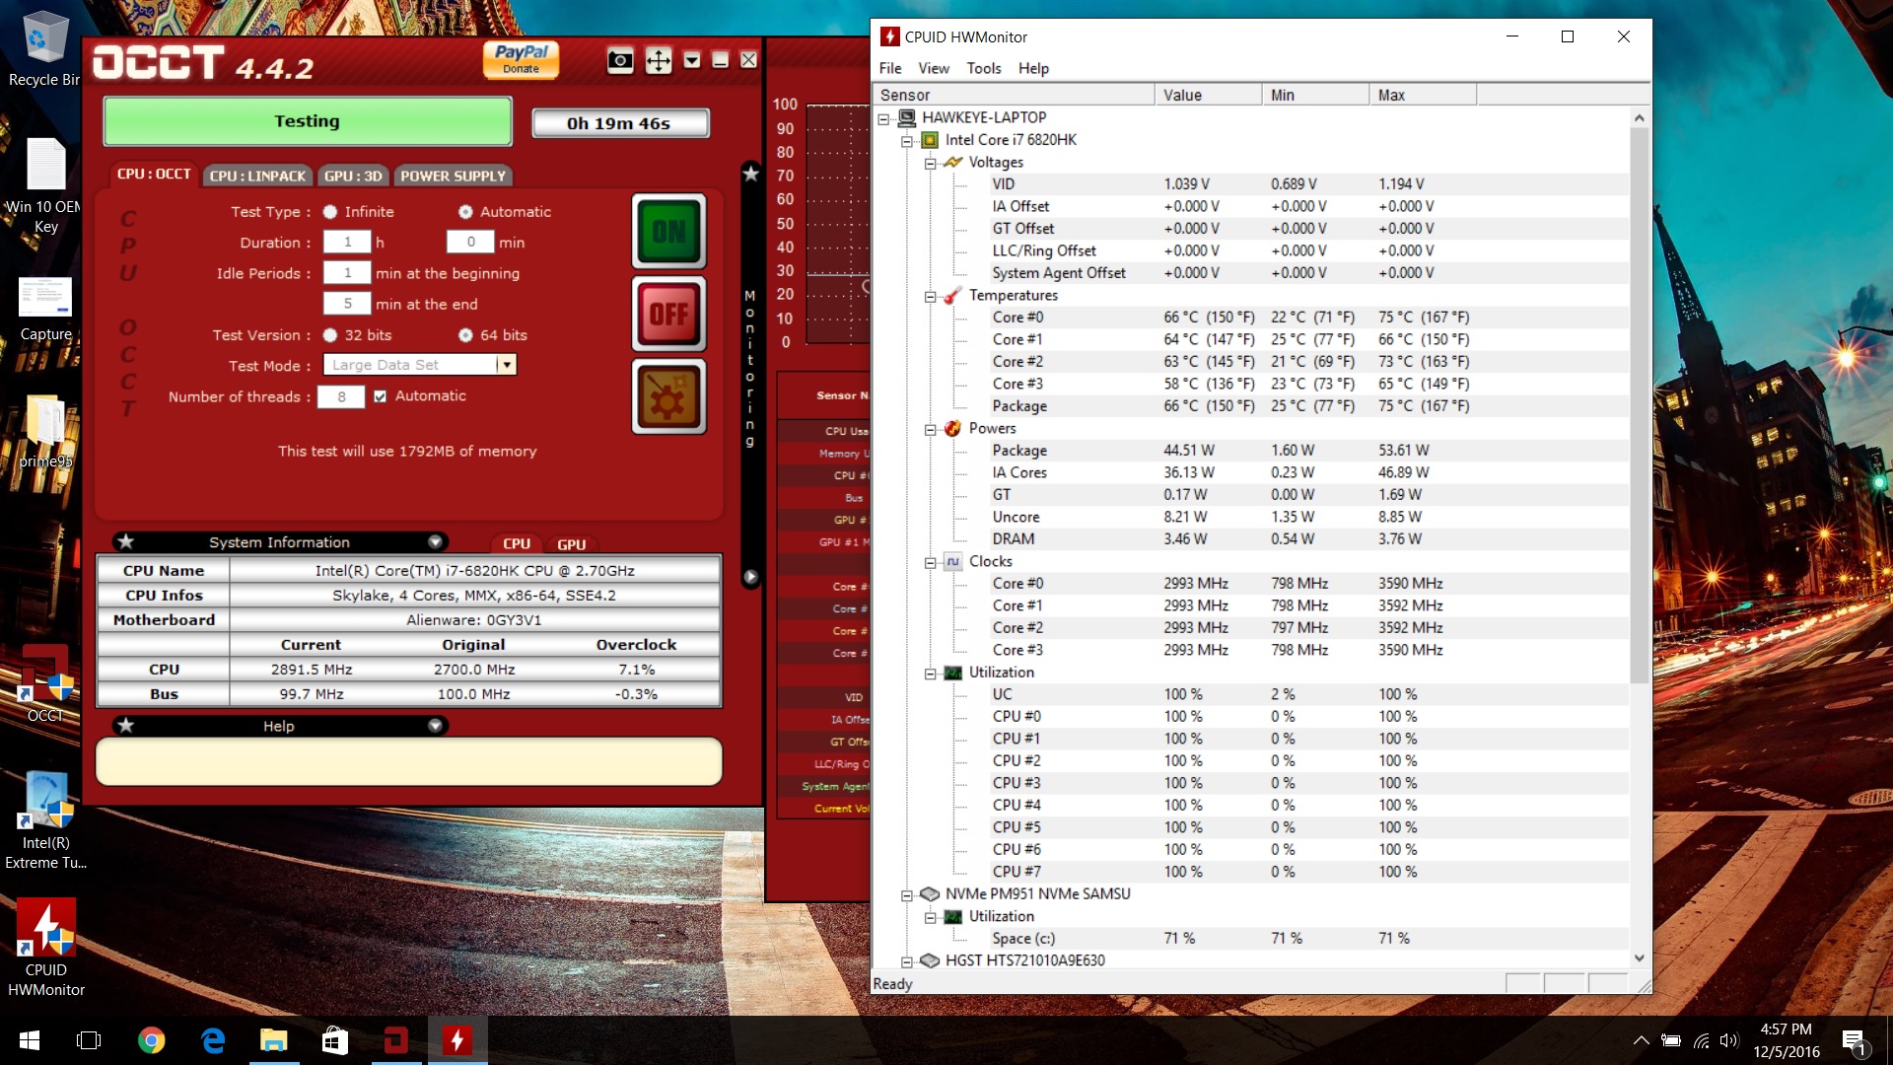Click the PayPal Donate button
The width and height of the screenshot is (1893, 1065).
522,59
